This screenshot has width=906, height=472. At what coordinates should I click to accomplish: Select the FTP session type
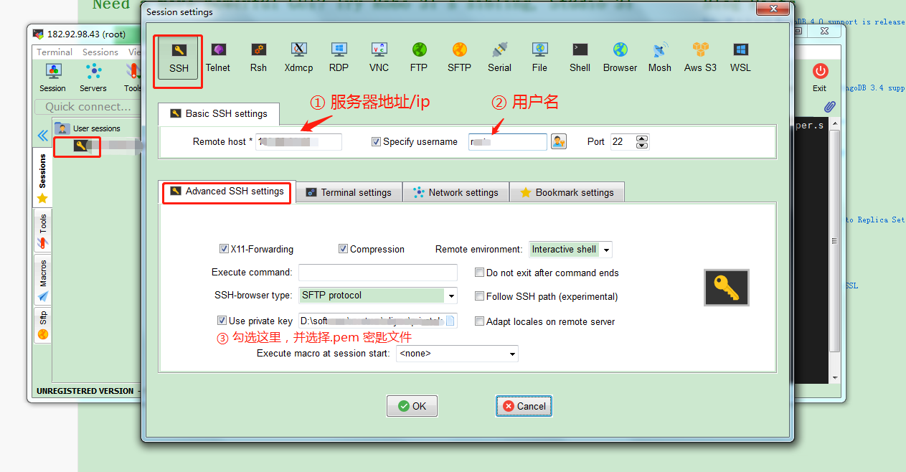419,58
